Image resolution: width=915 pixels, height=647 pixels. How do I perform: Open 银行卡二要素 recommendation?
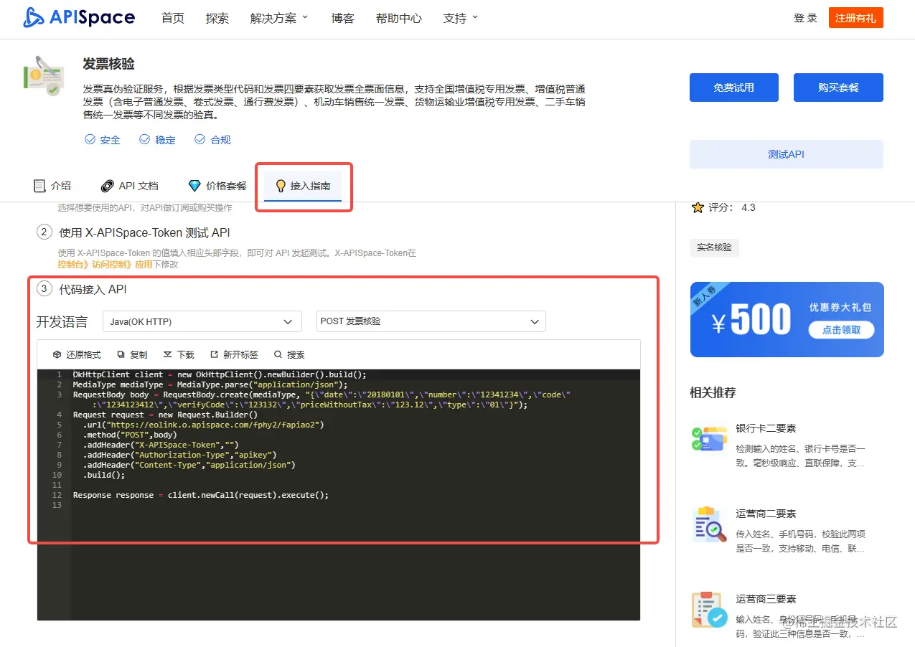pos(766,428)
